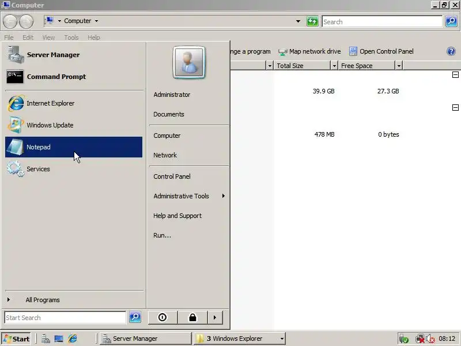
Task: Open Internet Explorer in Start menu
Action: tap(74, 103)
